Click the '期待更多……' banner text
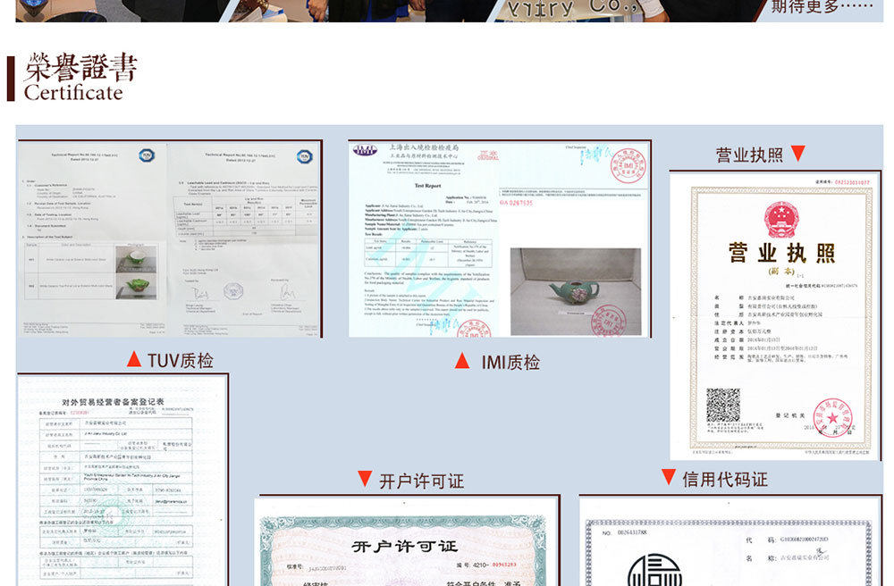This screenshot has width=894, height=586. [x=822, y=7]
